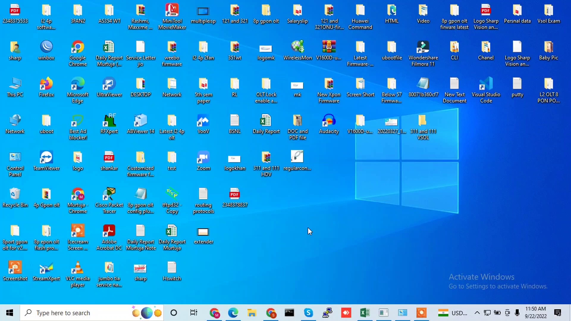Select the winbox desktop shortcut
Image resolution: width=571 pixels, height=321 pixels.
click(46, 48)
